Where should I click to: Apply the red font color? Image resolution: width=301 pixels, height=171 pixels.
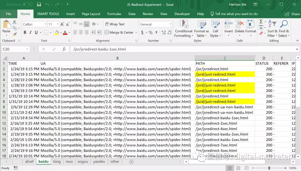(65, 33)
